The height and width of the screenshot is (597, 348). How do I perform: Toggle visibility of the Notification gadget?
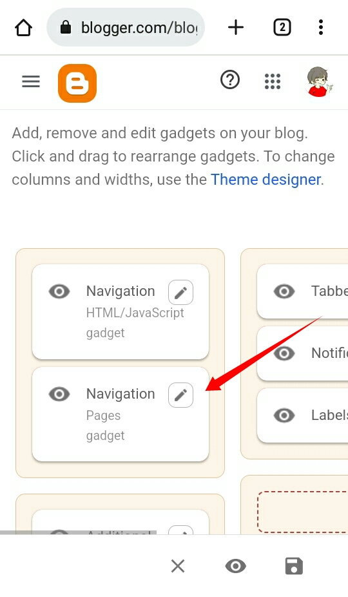coord(284,353)
